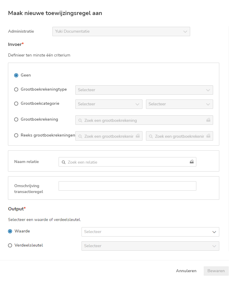Open the Grootboekrekeningtype Selecteer dropdown
The height and width of the screenshot is (281, 229).
coord(144,90)
